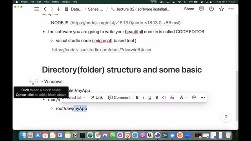Open Docker from the dock
Screen dimensions: 251x141
click(173, 136)
